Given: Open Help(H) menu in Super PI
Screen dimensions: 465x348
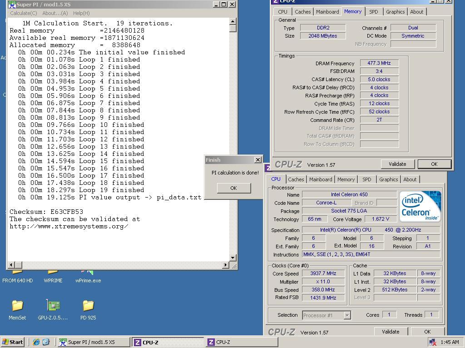Looking at the screenshot, I should [x=81, y=13].
